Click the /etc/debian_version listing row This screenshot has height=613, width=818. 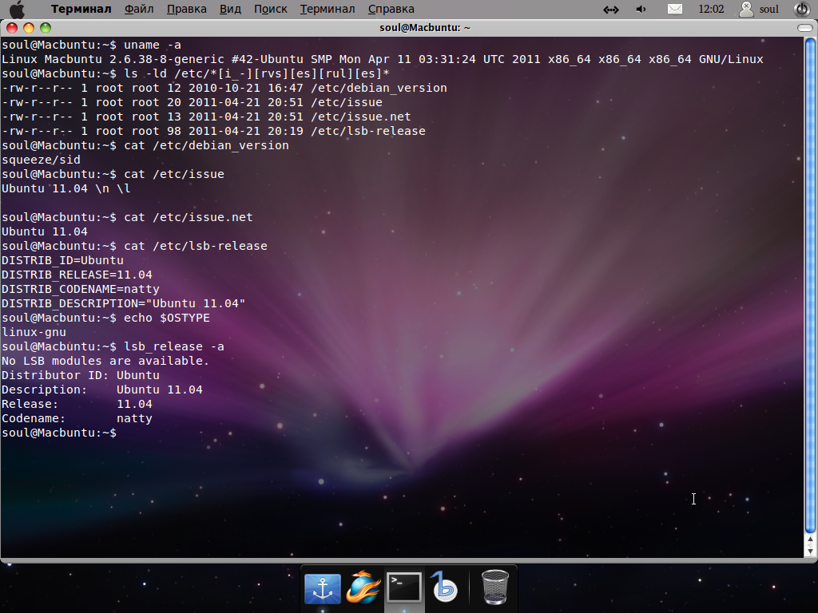click(x=224, y=88)
